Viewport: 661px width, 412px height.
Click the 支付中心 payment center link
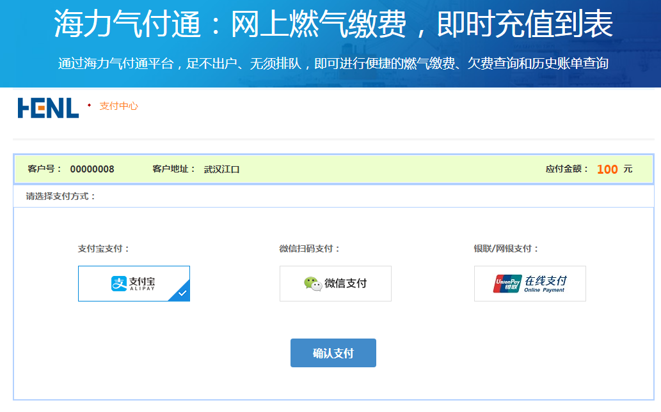(118, 106)
